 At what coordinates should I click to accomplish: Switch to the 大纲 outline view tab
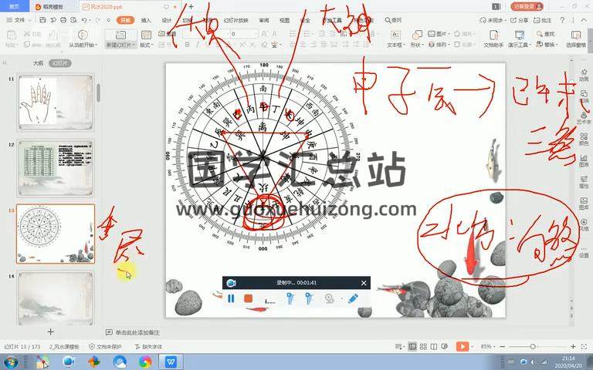[x=38, y=63]
